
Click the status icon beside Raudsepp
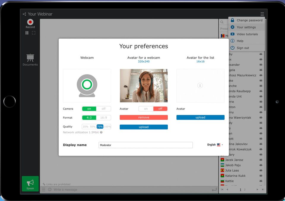[x=261, y=91]
